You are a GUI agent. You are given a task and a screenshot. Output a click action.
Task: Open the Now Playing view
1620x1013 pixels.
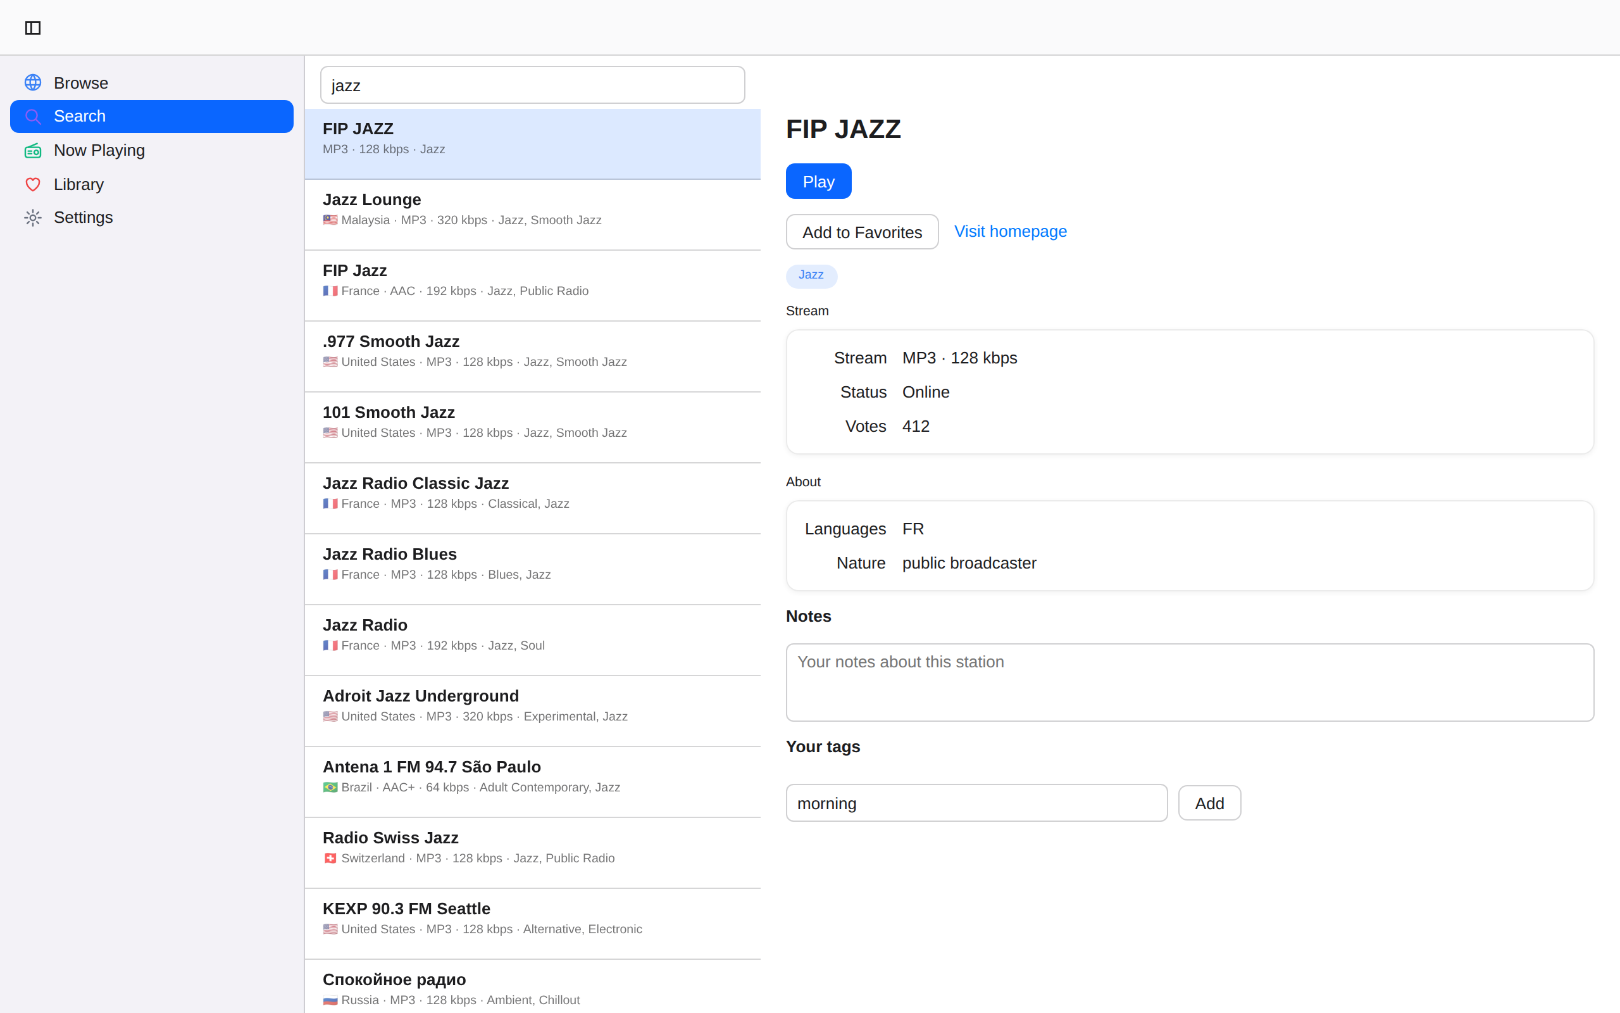tap(152, 151)
